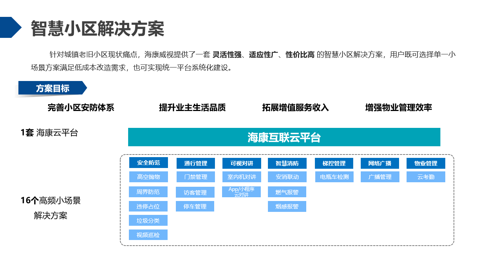Select the 网络广播 category header

[380, 163]
